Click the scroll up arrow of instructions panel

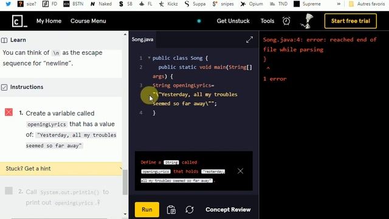[125, 35]
